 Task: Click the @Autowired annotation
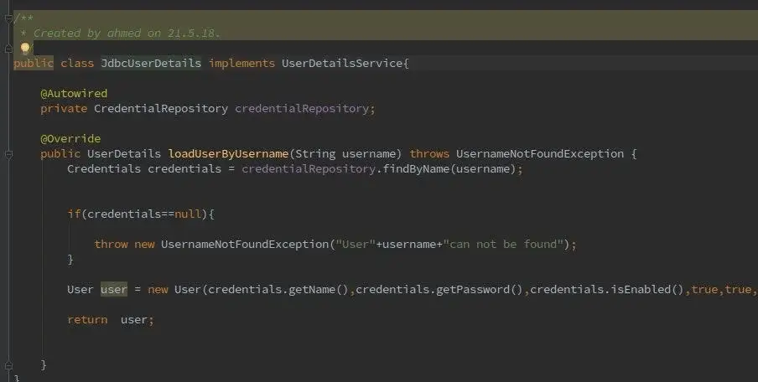pyautogui.click(x=74, y=93)
